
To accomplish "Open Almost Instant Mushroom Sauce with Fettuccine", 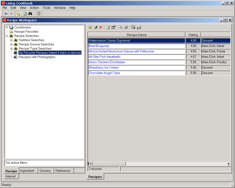I will 121,51.
